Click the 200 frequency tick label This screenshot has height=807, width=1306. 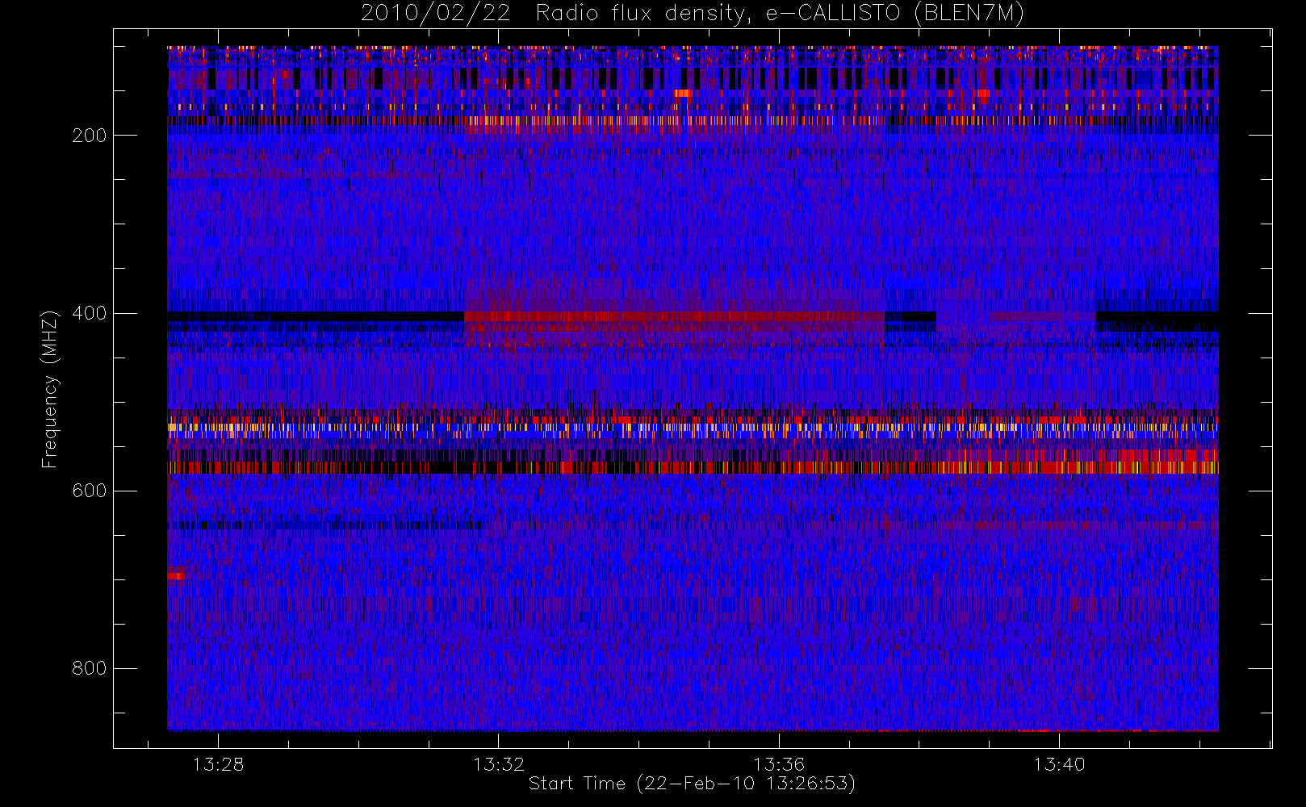[x=90, y=136]
